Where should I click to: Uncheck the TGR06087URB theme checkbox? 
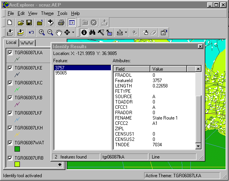click(10, 158)
